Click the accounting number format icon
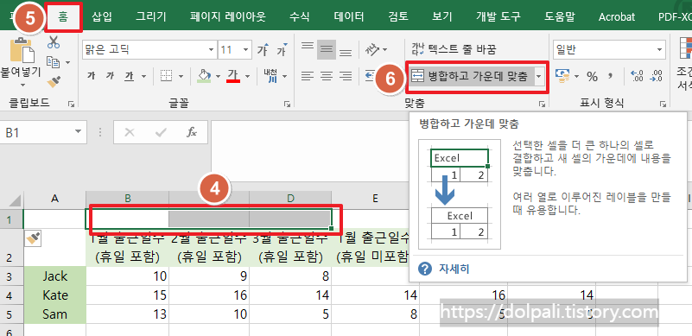 (x=562, y=76)
